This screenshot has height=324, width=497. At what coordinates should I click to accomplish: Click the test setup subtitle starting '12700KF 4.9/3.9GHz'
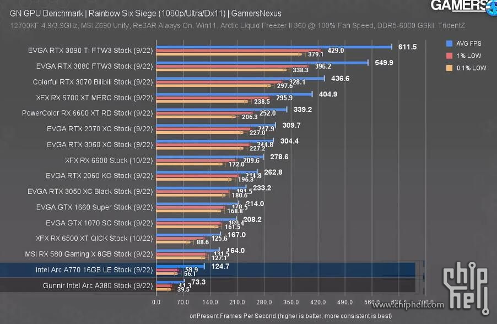(x=237, y=25)
